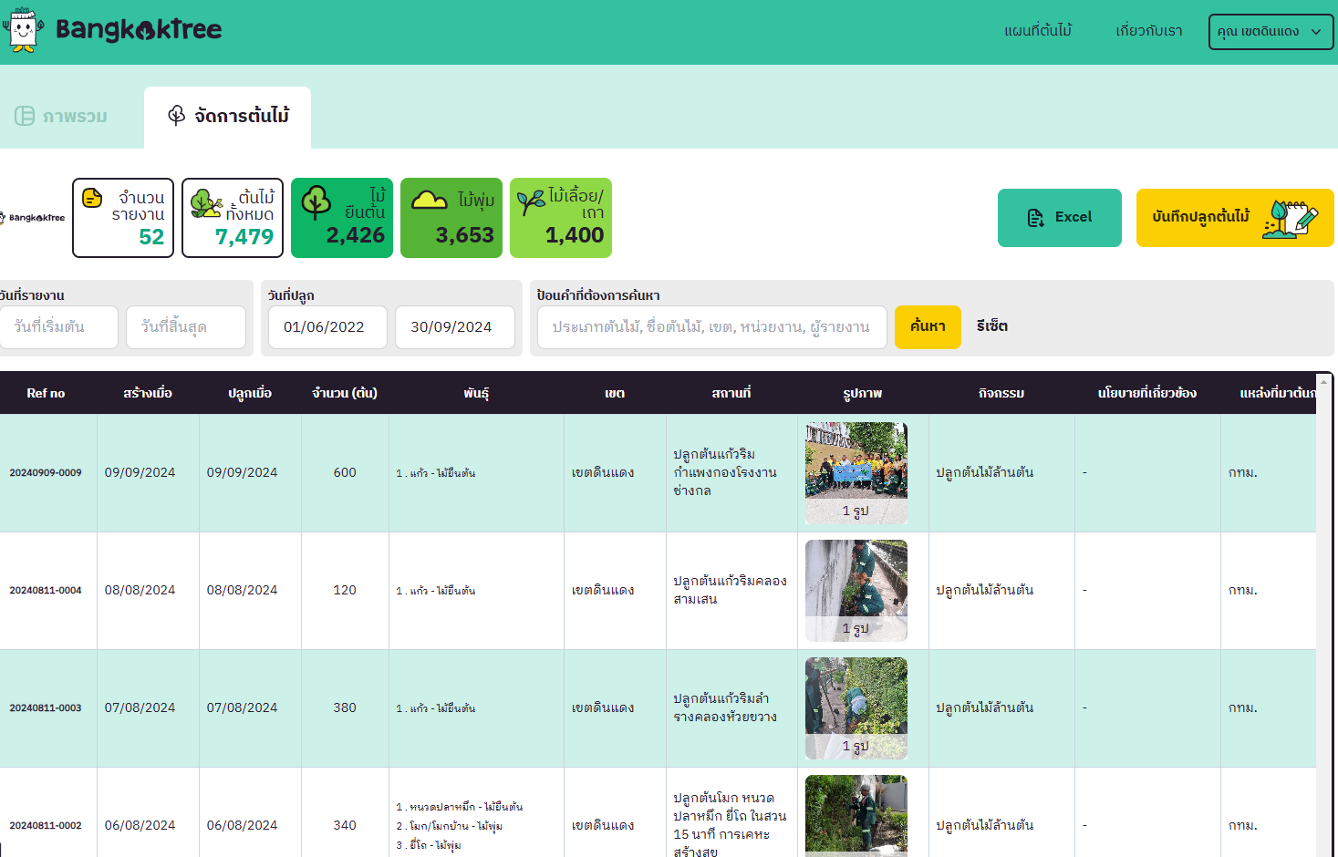Click location ปลูกต้นแก้วริมลำรางคลองห้วยขวาง
Screen dimensions: 1338x857
[x=725, y=708]
